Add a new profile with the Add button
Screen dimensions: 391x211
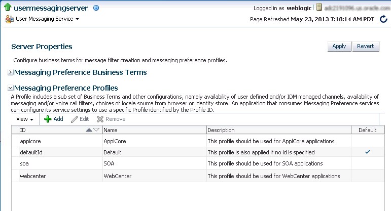[54, 119]
